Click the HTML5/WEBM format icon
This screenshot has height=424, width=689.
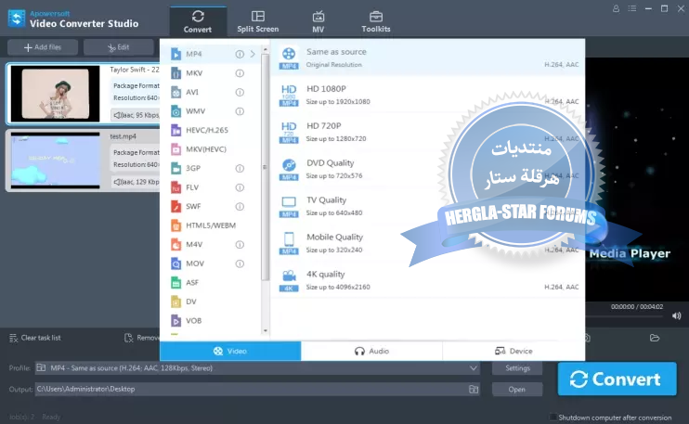tap(175, 225)
